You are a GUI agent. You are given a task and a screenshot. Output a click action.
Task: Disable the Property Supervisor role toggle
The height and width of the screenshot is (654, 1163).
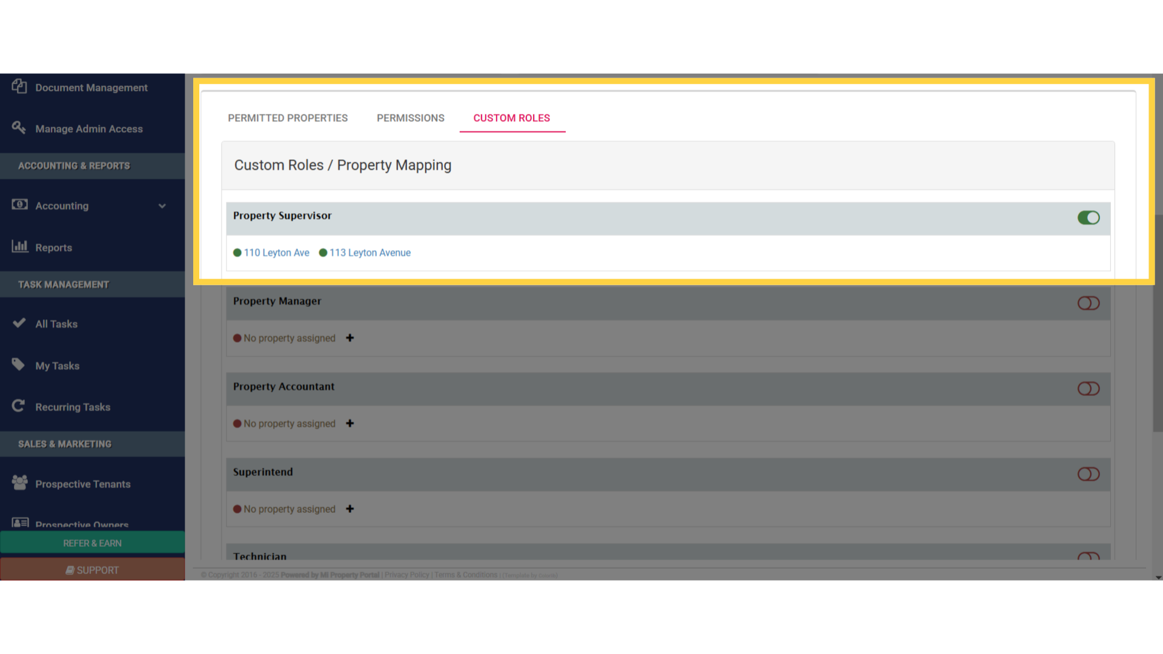(1088, 218)
